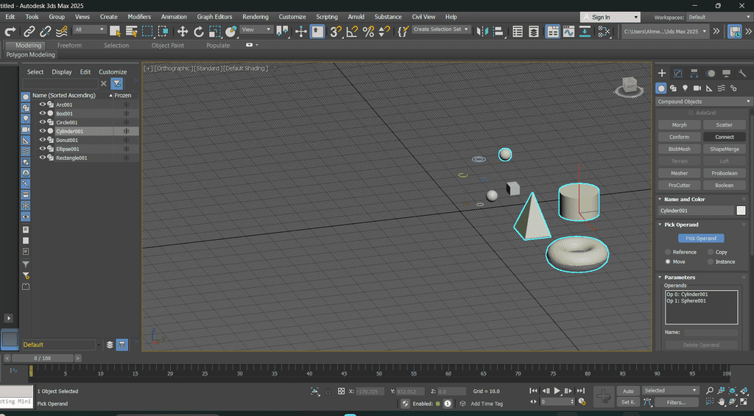Activate the Rotate tool
This screenshot has height=416, width=754.
tap(199, 32)
